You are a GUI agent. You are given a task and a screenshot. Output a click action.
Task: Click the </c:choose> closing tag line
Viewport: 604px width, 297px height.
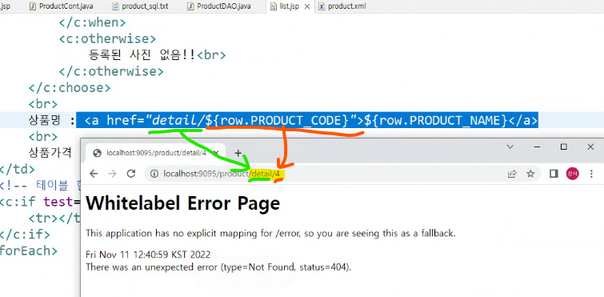70,88
